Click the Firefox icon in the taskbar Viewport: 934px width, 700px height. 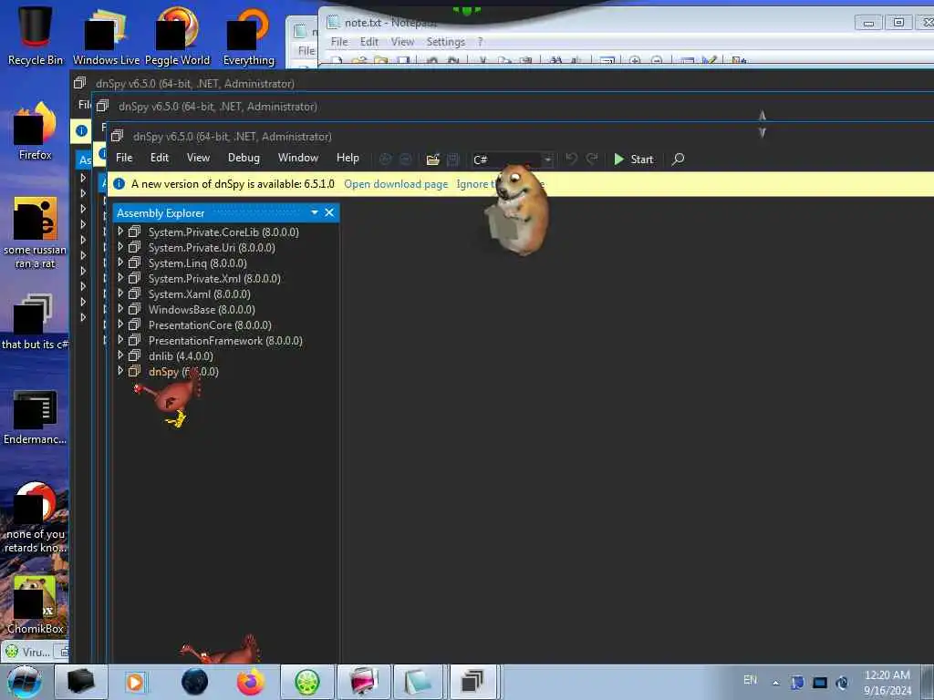(251, 682)
